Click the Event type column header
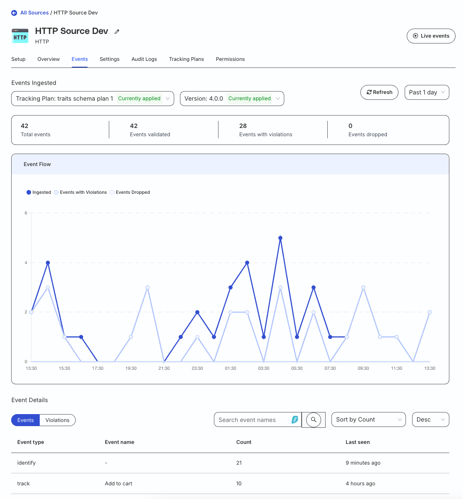This screenshot has height=499, width=463. (31, 442)
